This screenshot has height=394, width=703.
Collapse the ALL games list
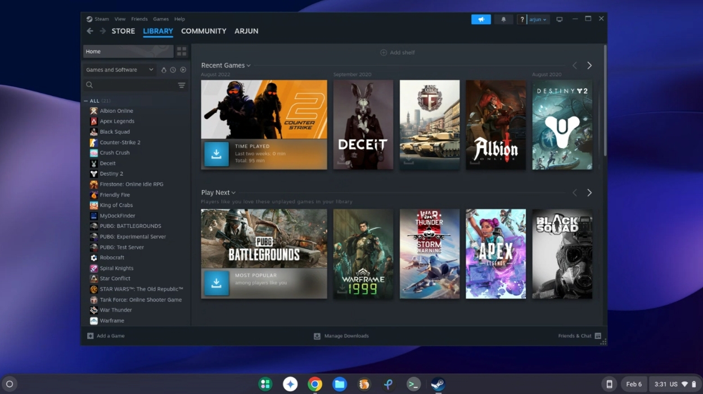tap(85, 101)
